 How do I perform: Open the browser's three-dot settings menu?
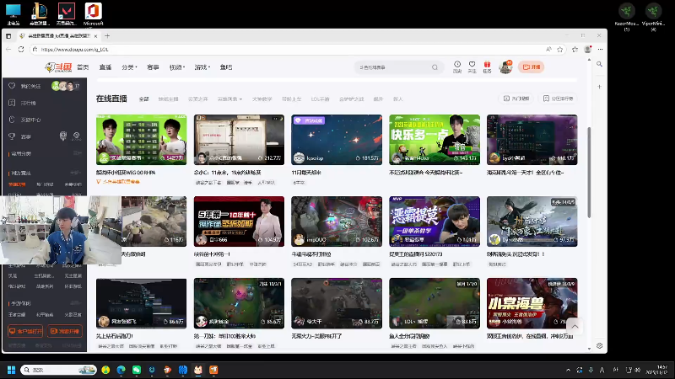(x=600, y=50)
